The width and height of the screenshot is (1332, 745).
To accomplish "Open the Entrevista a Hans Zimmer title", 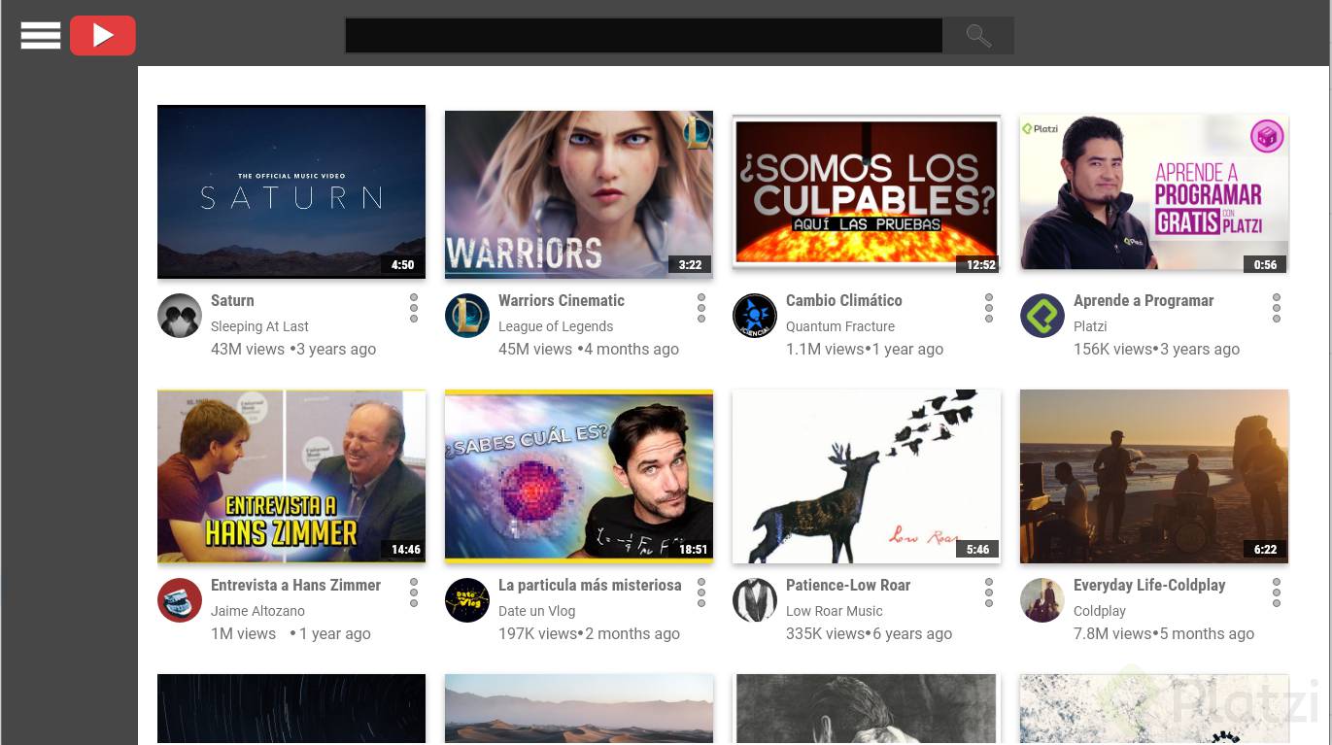I will [295, 585].
